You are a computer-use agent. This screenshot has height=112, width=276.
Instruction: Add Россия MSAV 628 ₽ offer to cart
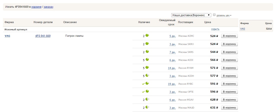tap(229, 100)
